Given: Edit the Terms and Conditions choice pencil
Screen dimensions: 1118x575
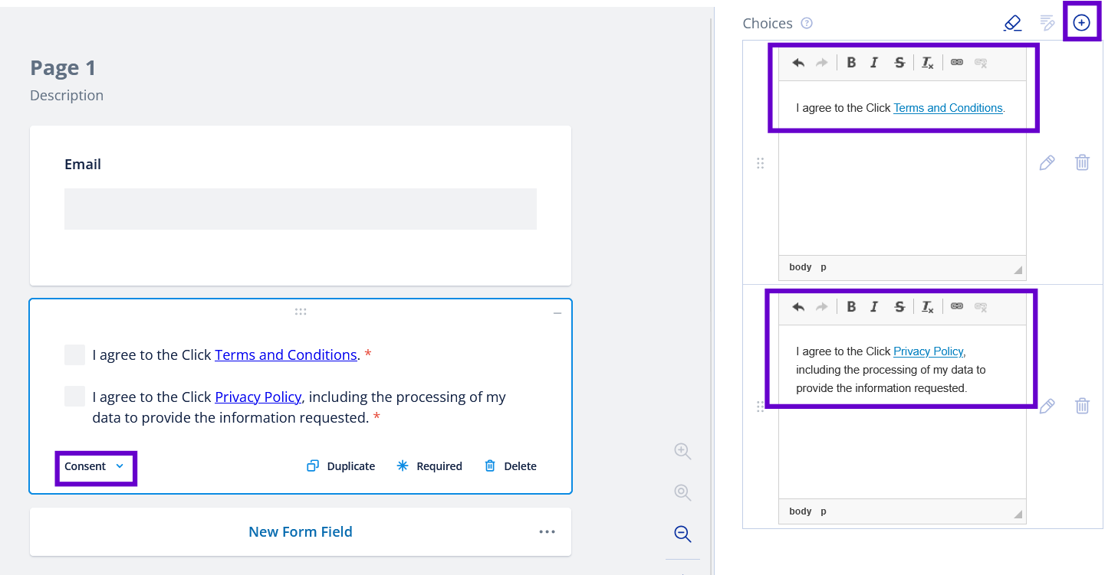Looking at the screenshot, I should pyautogui.click(x=1047, y=162).
